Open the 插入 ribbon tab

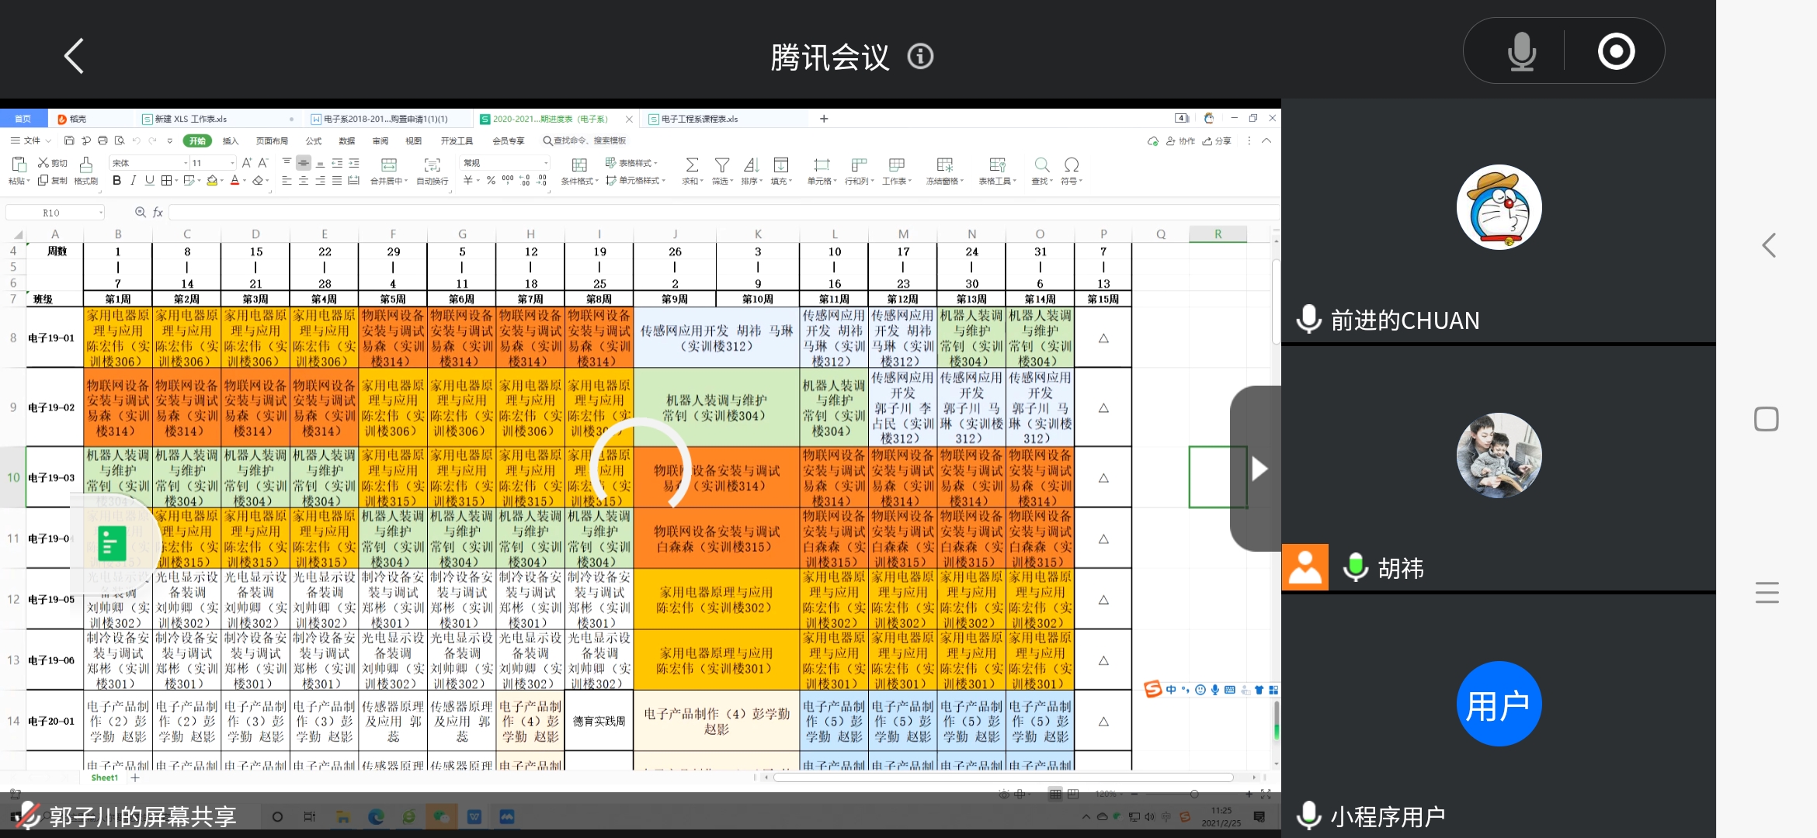click(231, 140)
